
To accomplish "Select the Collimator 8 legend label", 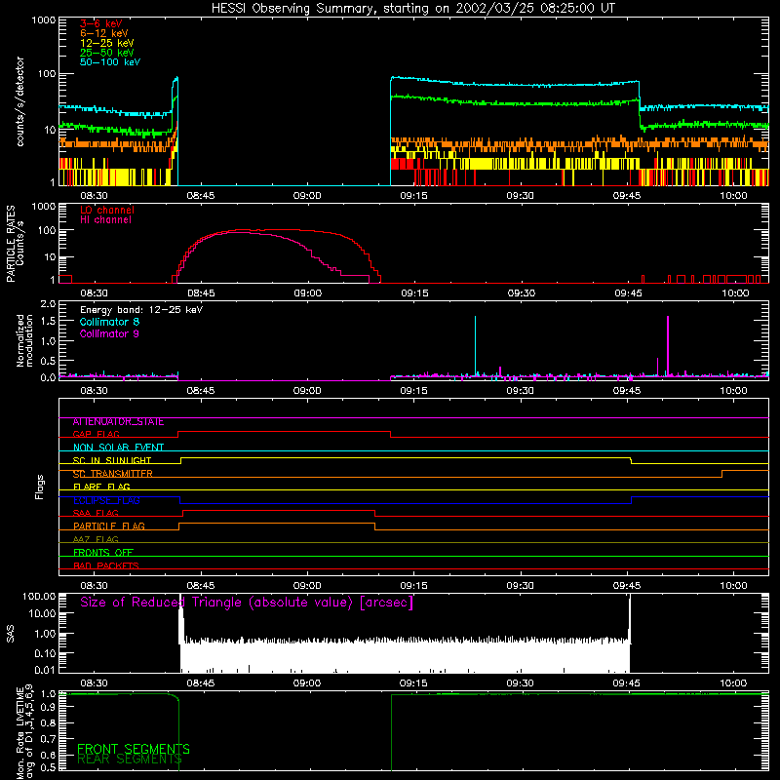I will tap(109, 322).
